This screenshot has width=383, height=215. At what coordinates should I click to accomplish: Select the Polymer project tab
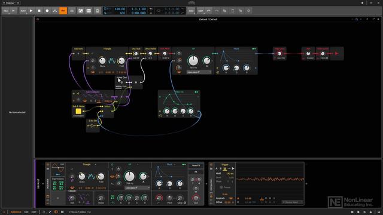point(10,3)
